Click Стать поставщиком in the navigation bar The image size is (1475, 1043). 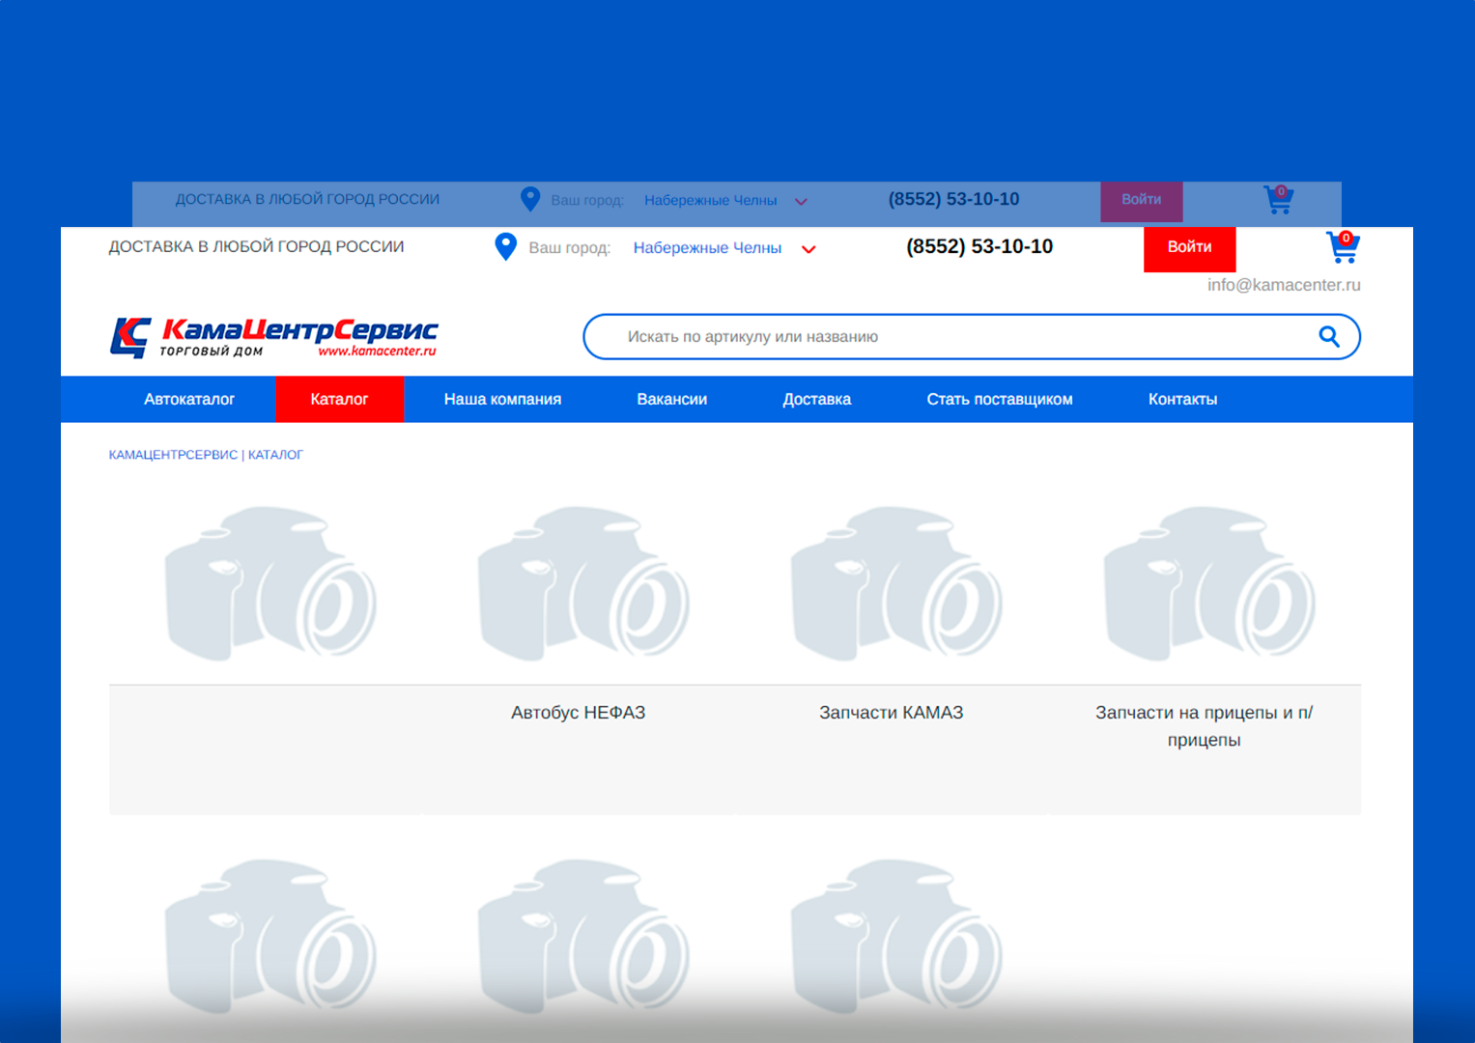999,399
